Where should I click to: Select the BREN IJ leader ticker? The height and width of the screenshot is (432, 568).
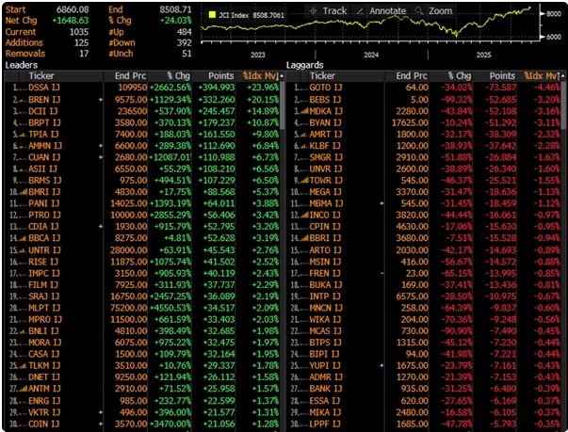(44, 100)
